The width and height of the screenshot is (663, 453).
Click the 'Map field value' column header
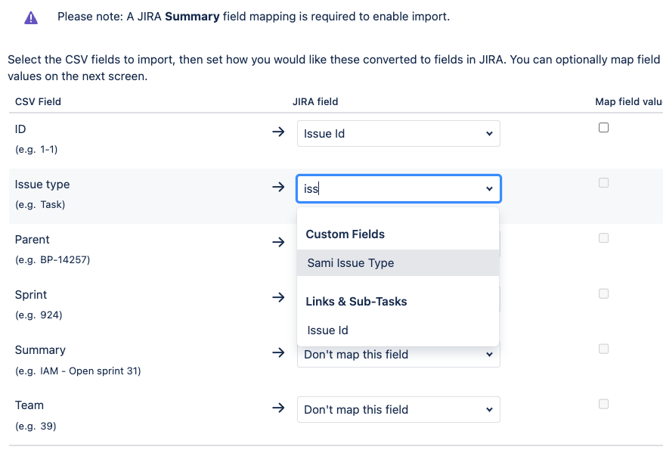629,102
